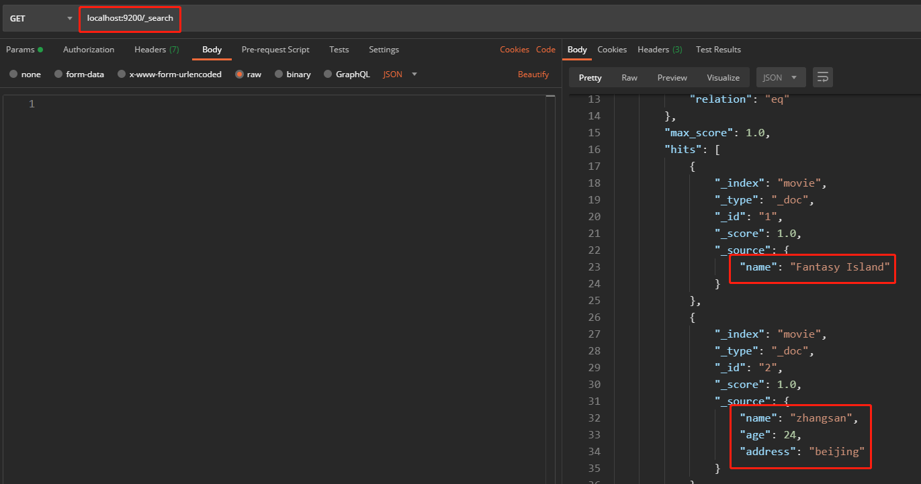
Task: Switch to the Tests tab
Action: [x=339, y=50]
